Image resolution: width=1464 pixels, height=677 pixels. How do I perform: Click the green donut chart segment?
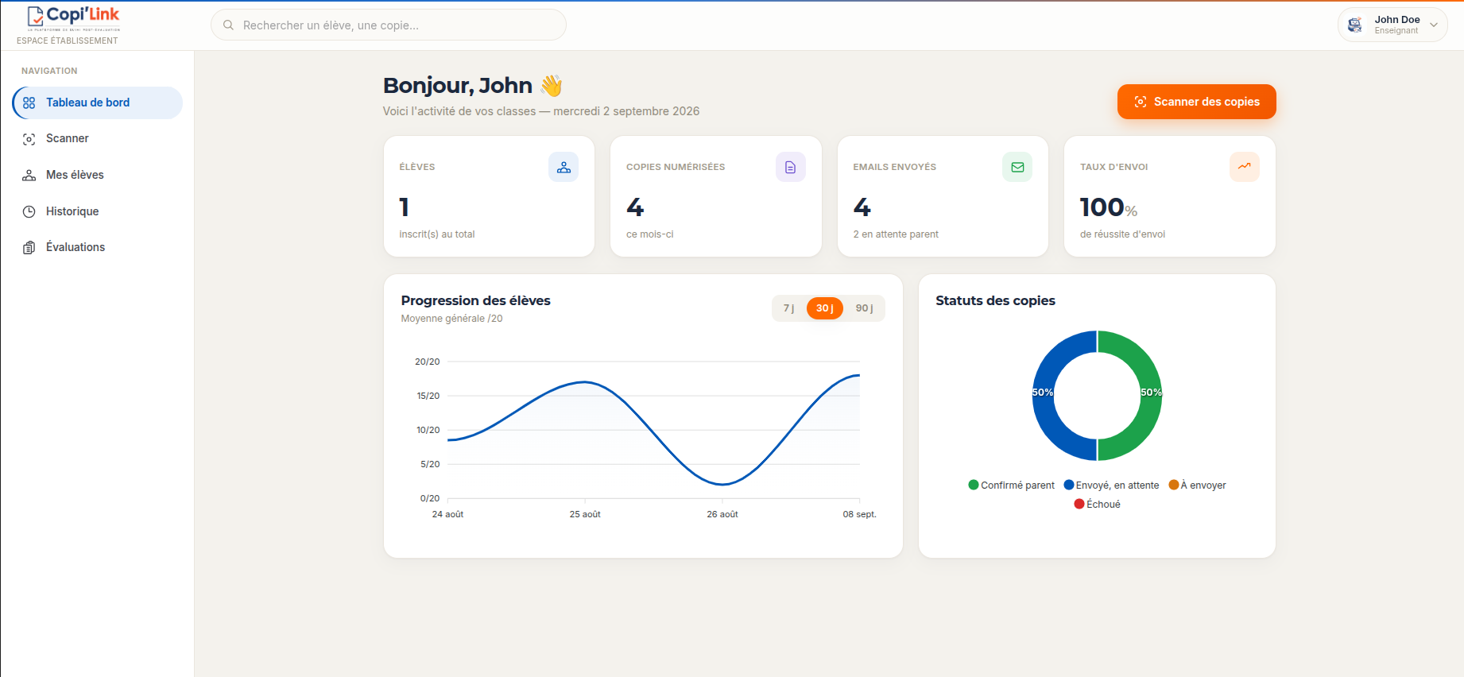coord(1151,396)
